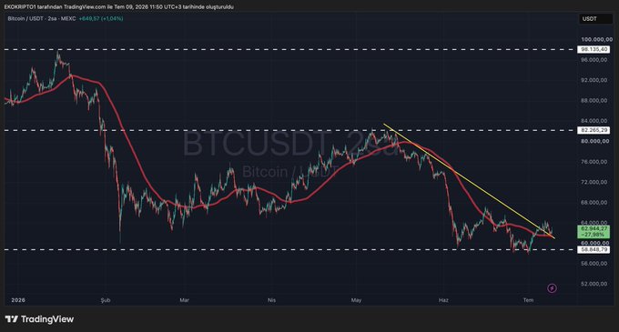Image resolution: width=619 pixels, height=332 pixels.
Task: Click the 58.848,79 price label
Action: [x=594, y=249]
